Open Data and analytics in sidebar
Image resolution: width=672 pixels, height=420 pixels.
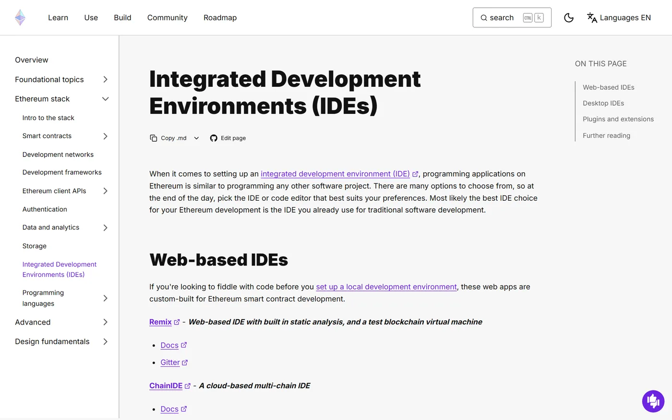(x=51, y=228)
